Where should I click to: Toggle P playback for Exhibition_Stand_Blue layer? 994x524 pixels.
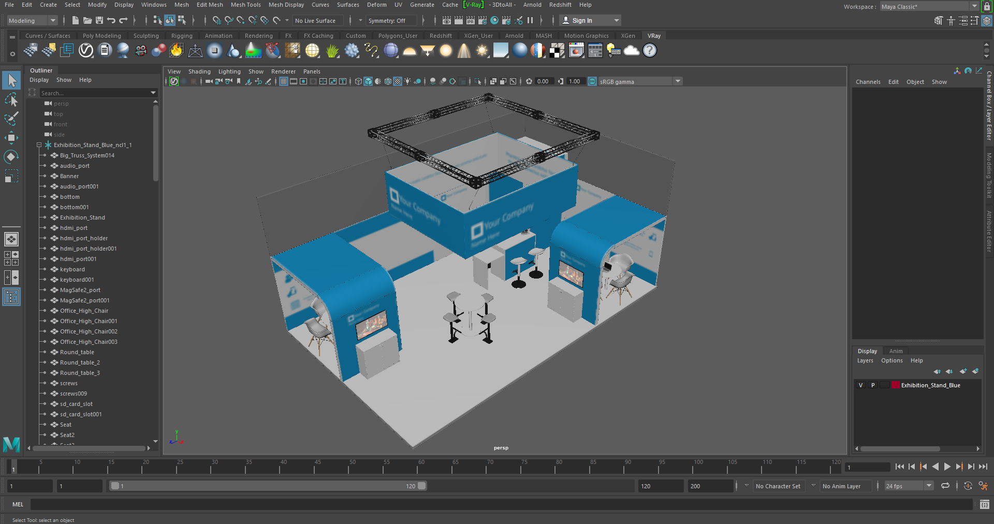(x=873, y=385)
